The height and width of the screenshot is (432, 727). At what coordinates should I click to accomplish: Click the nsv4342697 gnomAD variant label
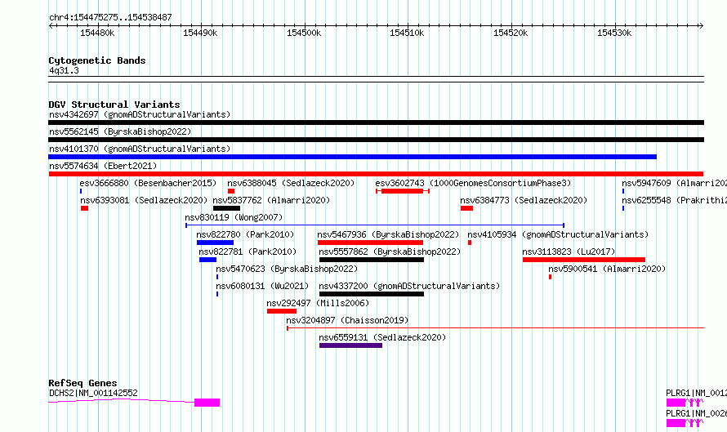click(x=140, y=114)
